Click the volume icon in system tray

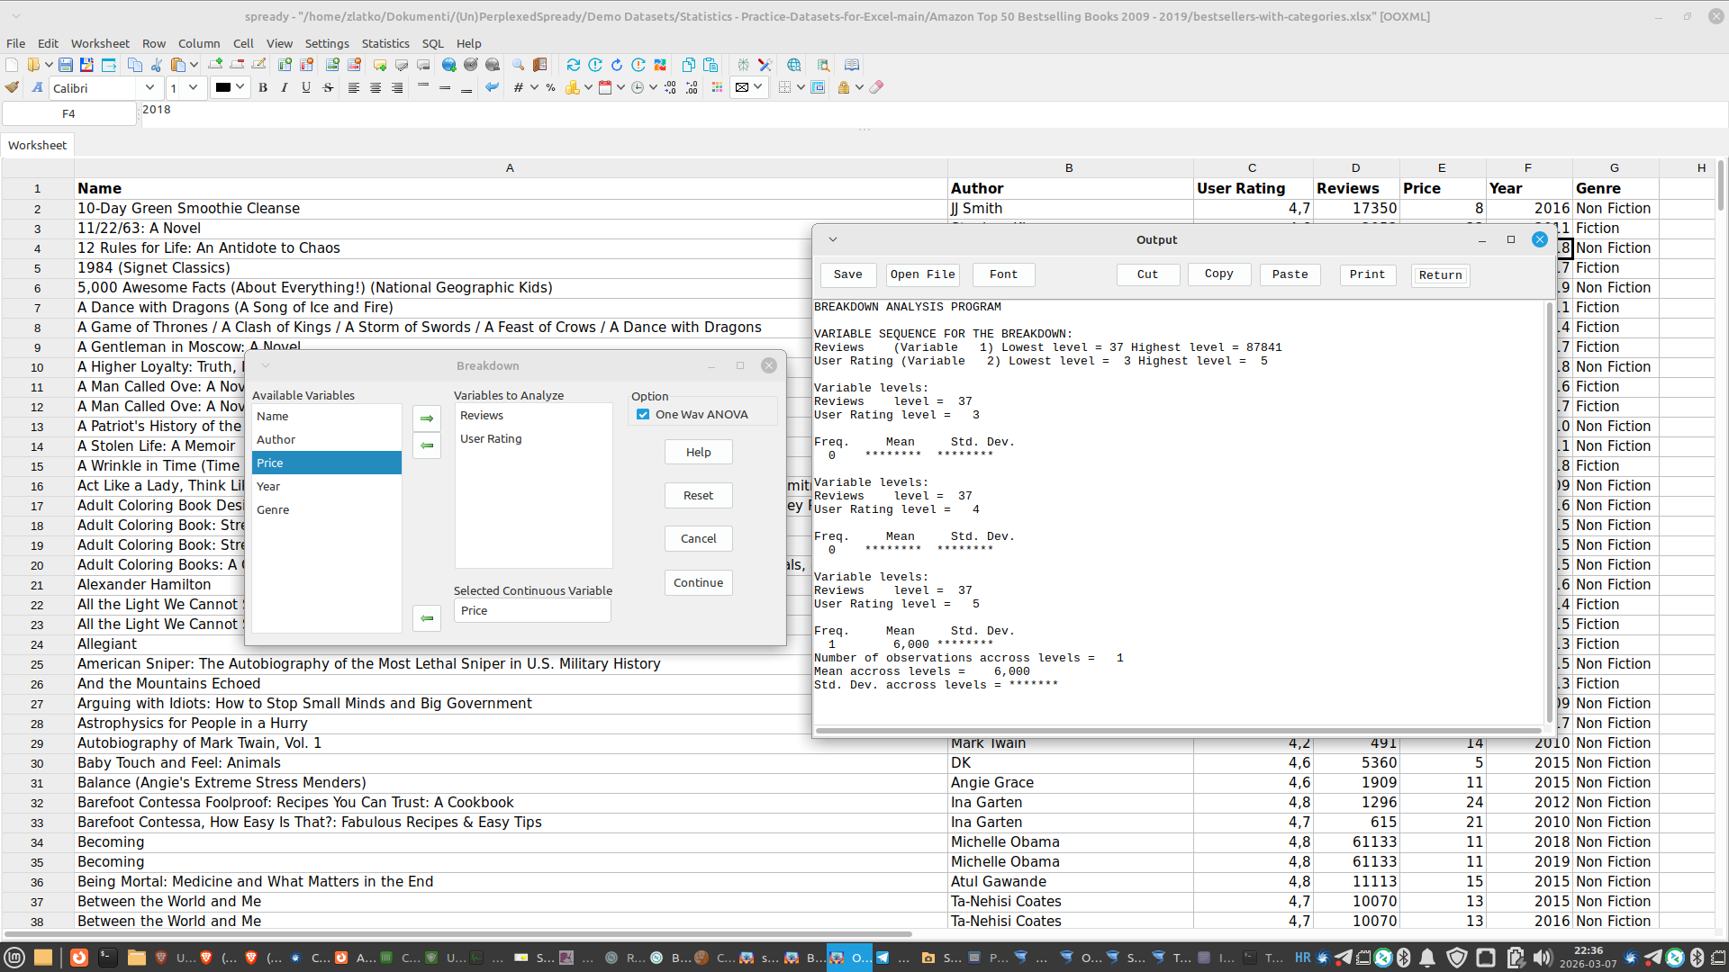pyautogui.click(x=1542, y=958)
